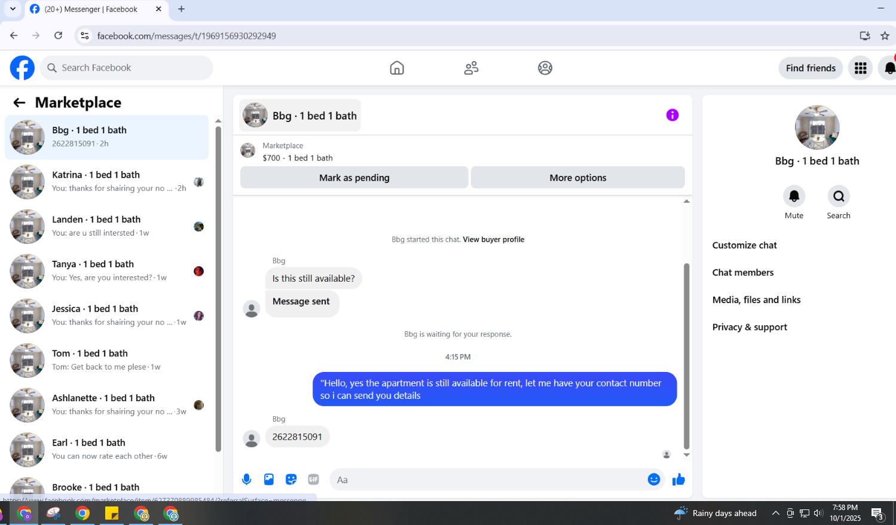Click the chat scrollbar down arrow

coord(686,455)
